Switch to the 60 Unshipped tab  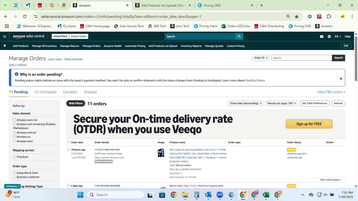pos(45,92)
